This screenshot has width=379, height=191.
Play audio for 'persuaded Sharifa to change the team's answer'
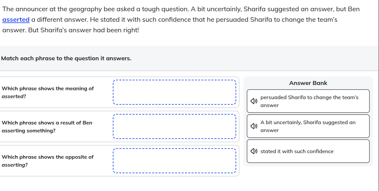[x=253, y=101]
